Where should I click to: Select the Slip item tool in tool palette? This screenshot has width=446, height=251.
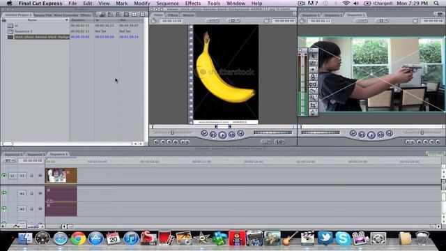(x=313, y=84)
